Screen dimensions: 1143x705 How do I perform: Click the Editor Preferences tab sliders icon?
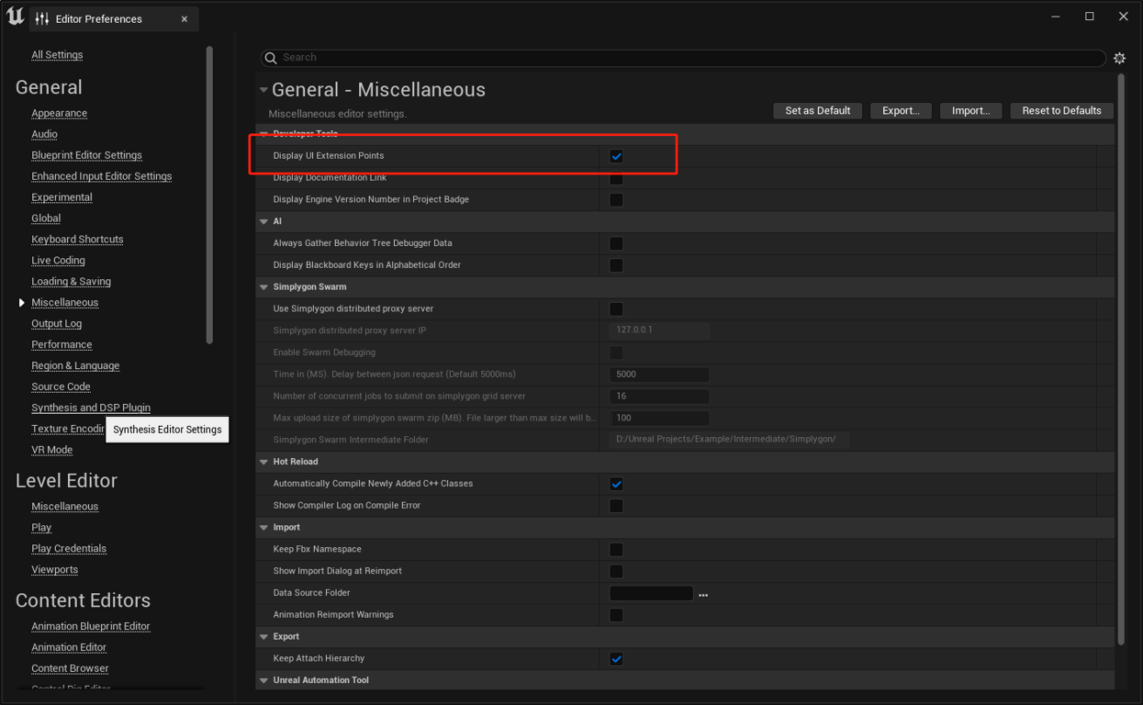click(42, 19)
